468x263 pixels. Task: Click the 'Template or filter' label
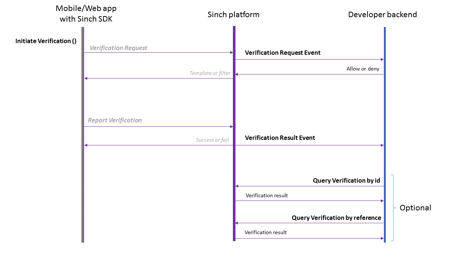coord(210,73)
